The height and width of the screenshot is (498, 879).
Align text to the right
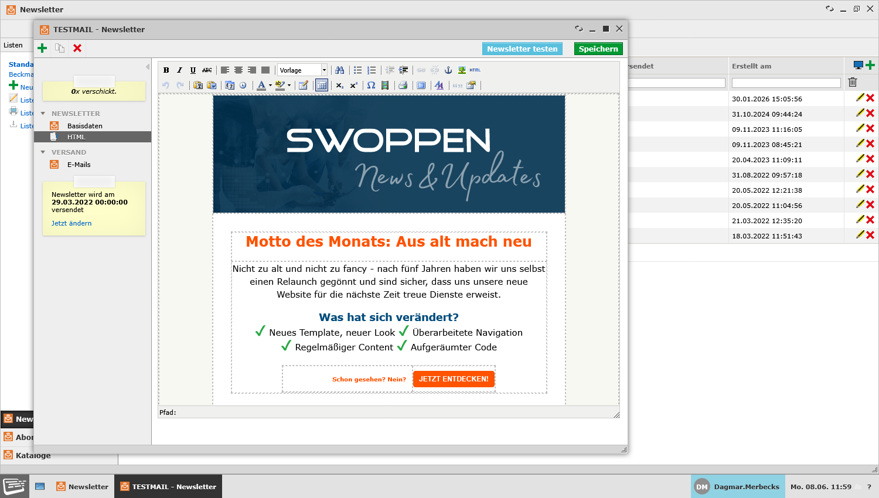click(252, 70)
